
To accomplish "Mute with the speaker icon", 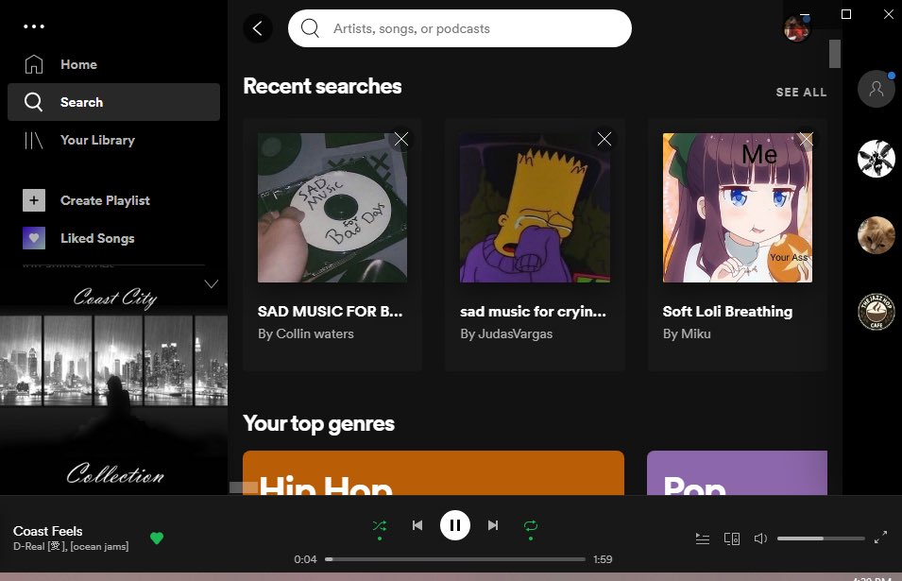I will pyautogui.click(x=760, y=538).
